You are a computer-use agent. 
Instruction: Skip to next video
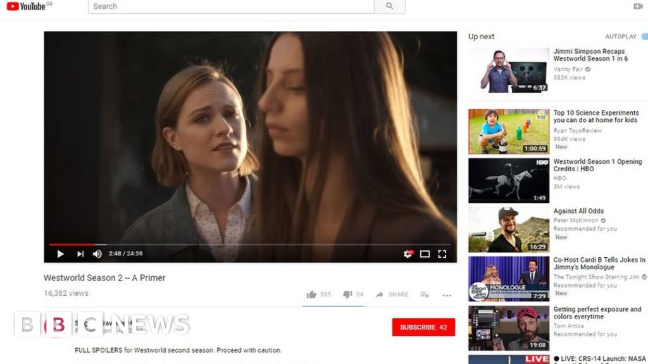pos(80,254)
